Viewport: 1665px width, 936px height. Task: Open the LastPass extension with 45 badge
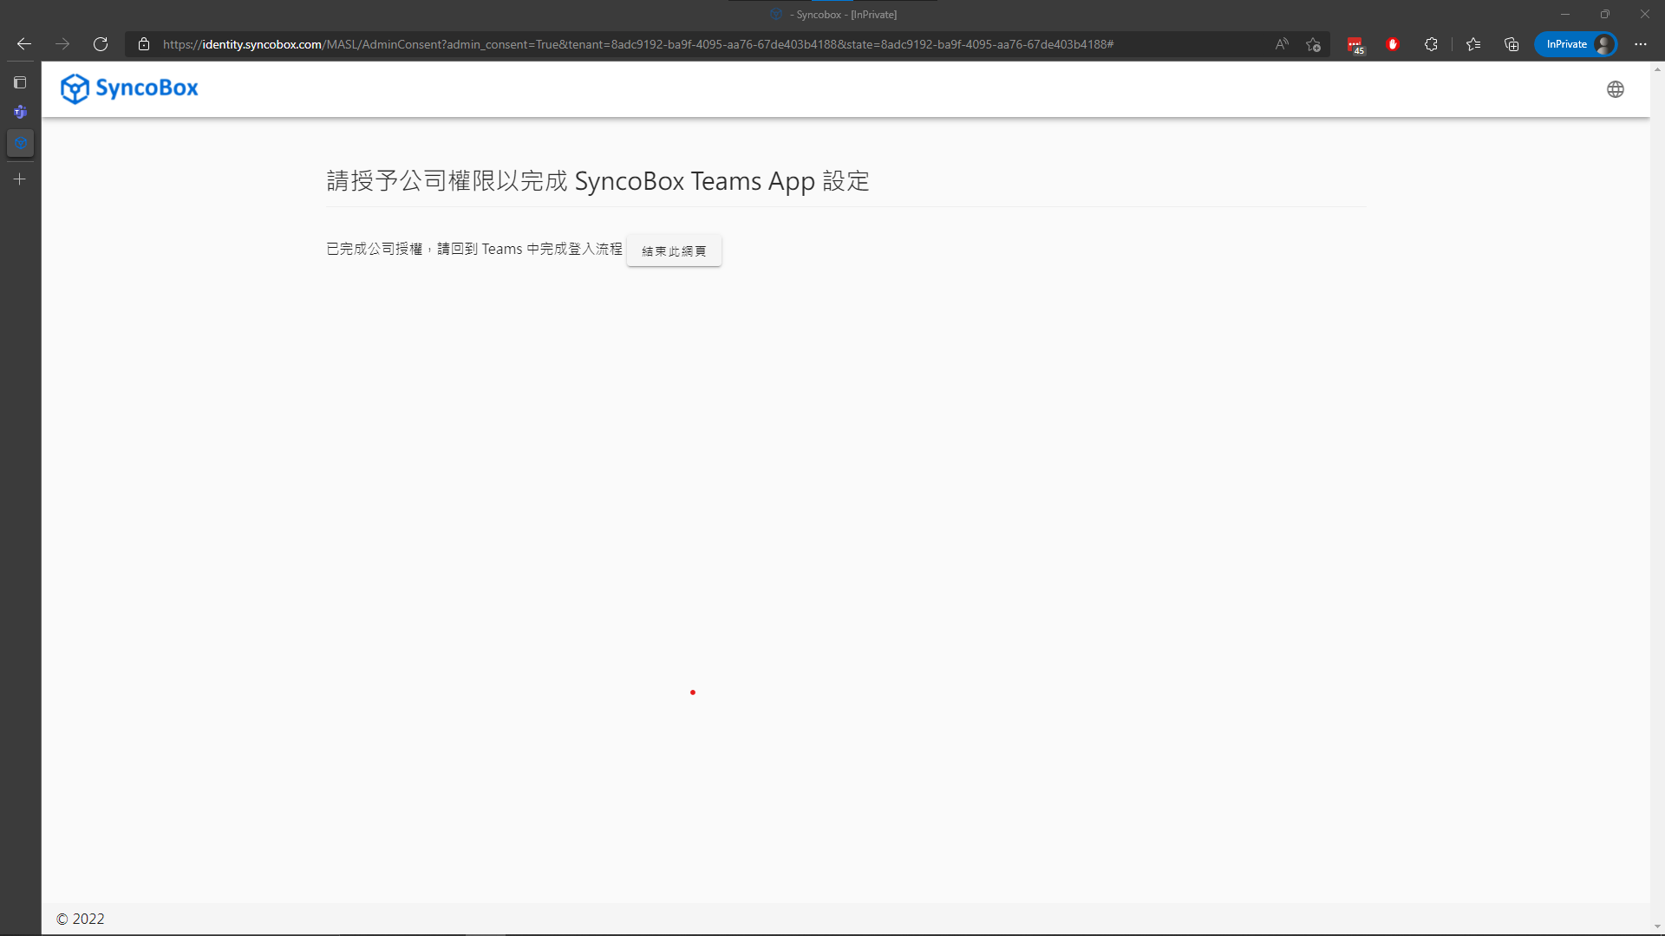pos(1355,45)
